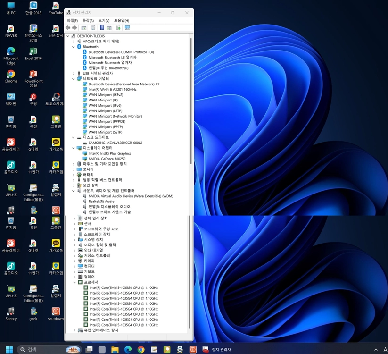Select Intel(R) Wi-Fi 6 AX201 160MHz
The width and height of the screenshot is (388, 354).
[112, 89]
